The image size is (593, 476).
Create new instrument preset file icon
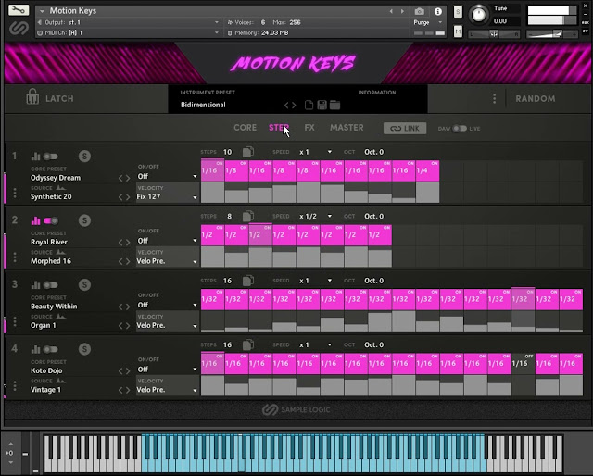pyautogui.click(x=309, y=105)
